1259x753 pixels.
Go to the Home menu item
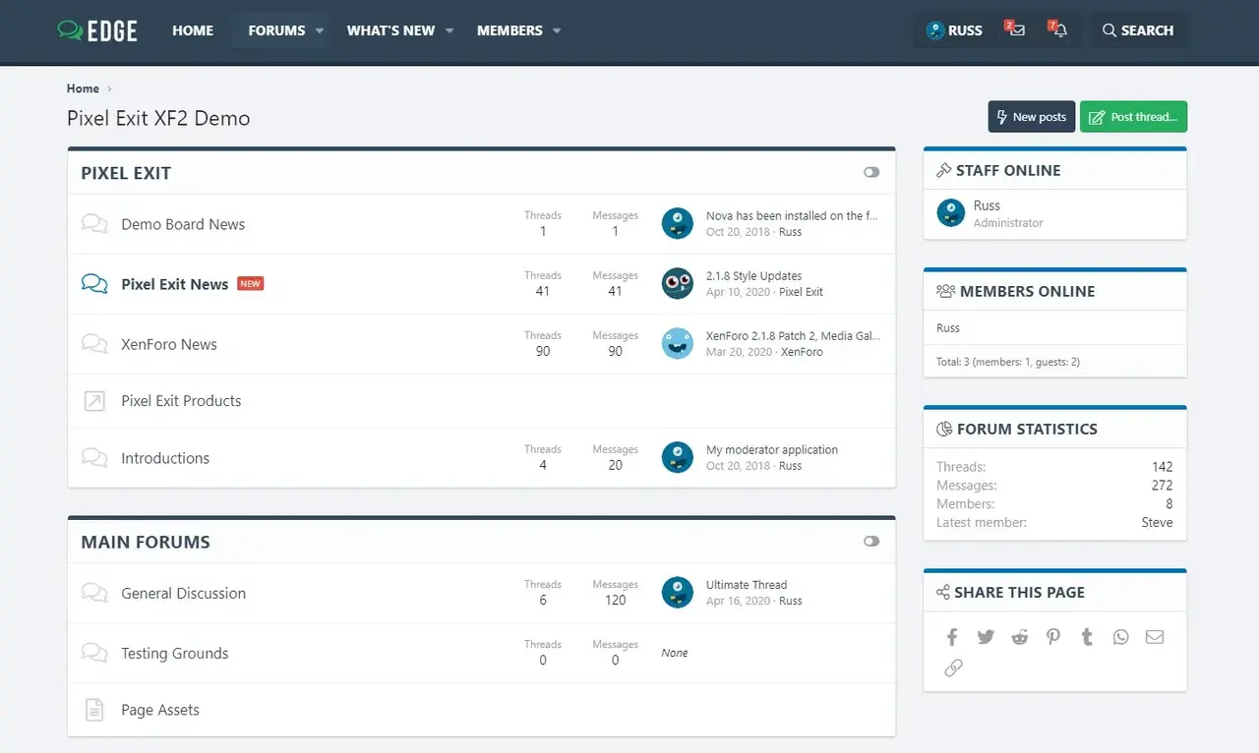193,30
